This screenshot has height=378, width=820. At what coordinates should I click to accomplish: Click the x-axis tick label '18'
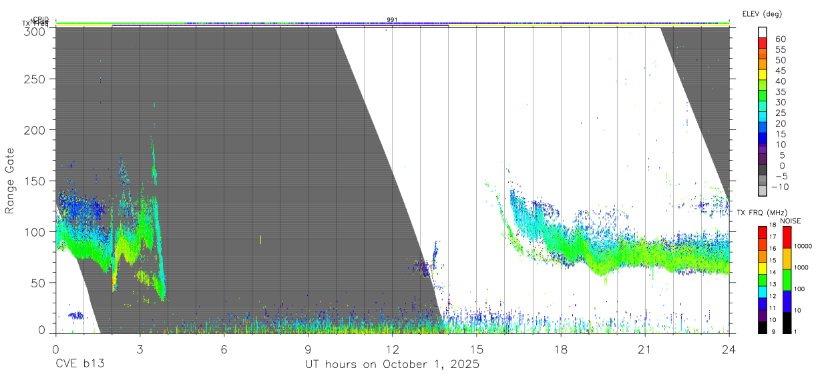560,349
